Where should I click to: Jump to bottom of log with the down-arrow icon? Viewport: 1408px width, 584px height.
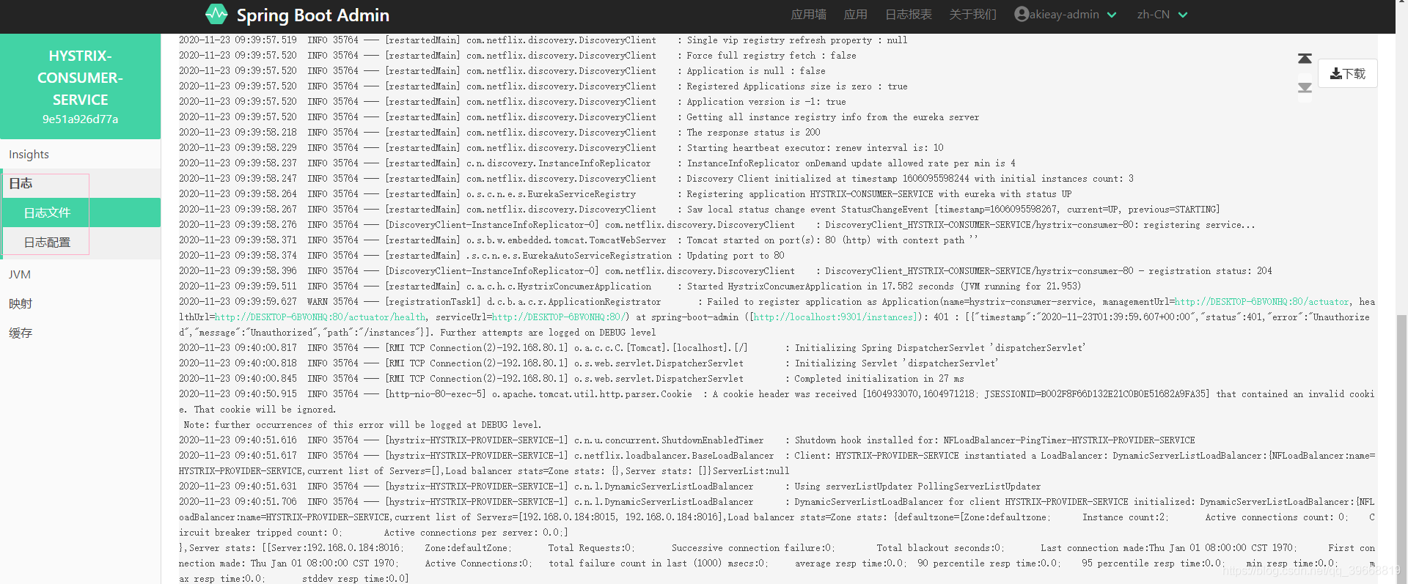coord(1305,87)
